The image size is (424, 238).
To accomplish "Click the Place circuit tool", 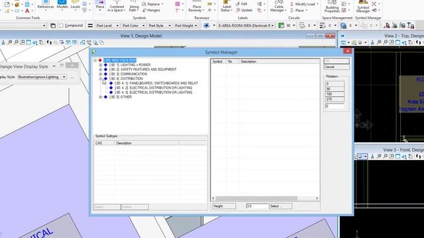I will [x=299, y=11].
